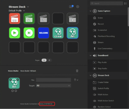Open key icon dropdown arrow in preview
129x109 pixels.
coord(18,80)
